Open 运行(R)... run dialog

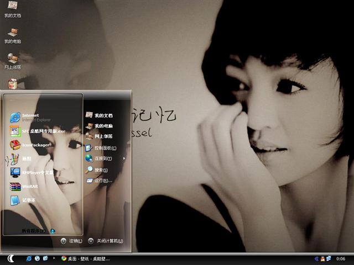[x=99, y=181]
